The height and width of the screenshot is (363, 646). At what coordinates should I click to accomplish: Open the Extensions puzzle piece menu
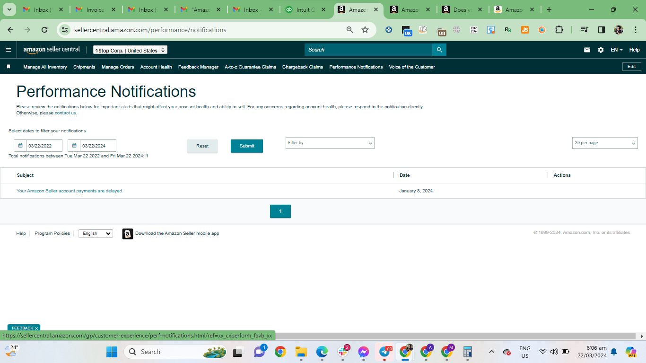(x=559, y=30)
